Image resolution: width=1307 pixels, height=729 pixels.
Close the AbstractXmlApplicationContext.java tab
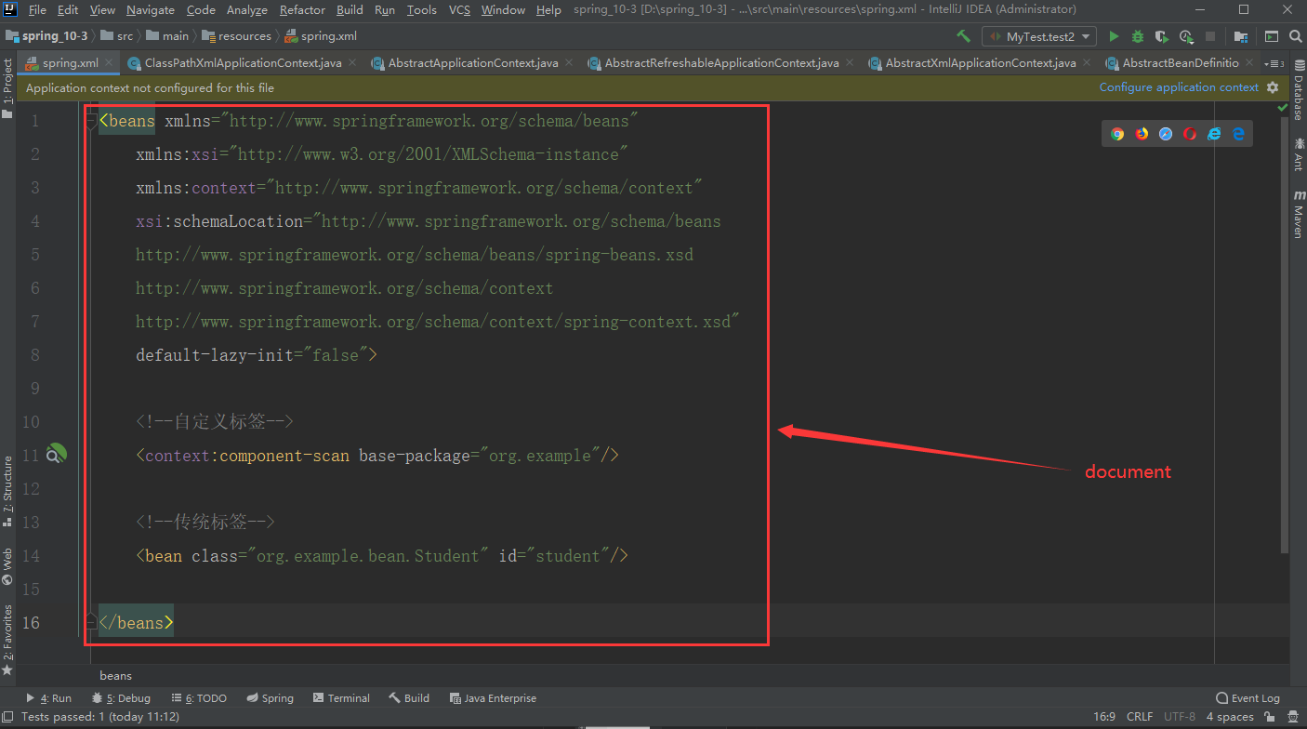(x=1088, y=63)
